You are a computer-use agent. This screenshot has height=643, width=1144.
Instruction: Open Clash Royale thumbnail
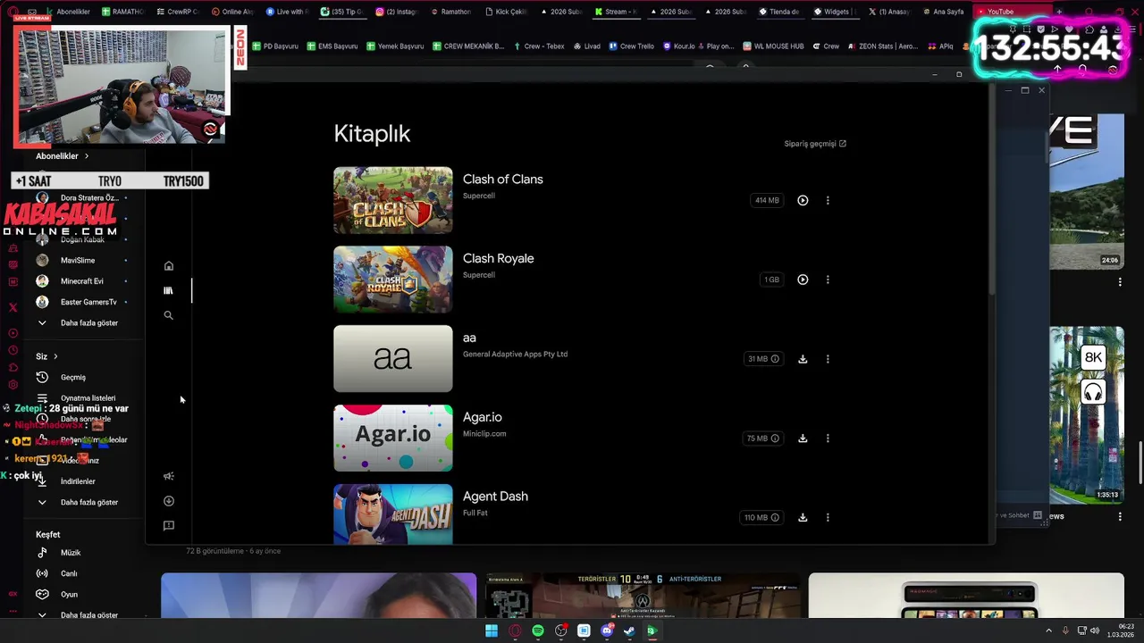coord(393,280)
